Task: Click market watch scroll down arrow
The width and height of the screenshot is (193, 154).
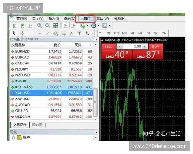Action: (x=96, y=119)
